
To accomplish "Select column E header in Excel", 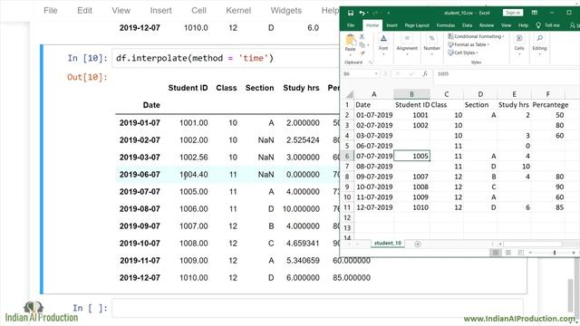I will pos(514,94).
